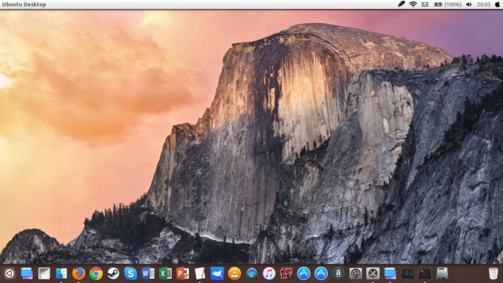
Task: Open the App Store icon beside the red photo icon
Action: 303,273
